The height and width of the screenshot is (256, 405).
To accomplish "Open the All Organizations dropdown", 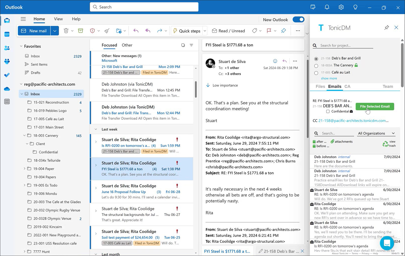I will tap(376, 133).
